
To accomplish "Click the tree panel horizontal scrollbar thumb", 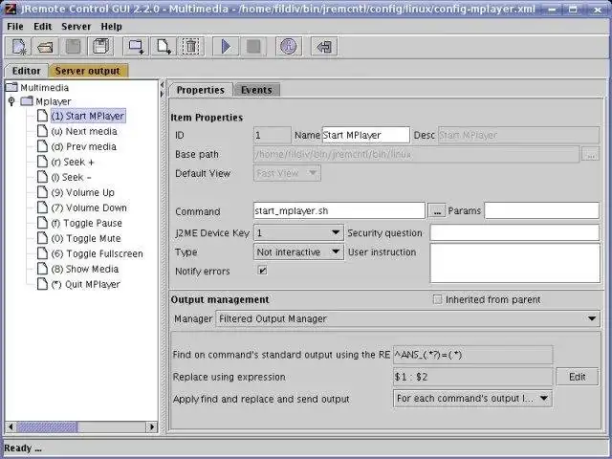I will pyautogui.click(x=47, y=427).
